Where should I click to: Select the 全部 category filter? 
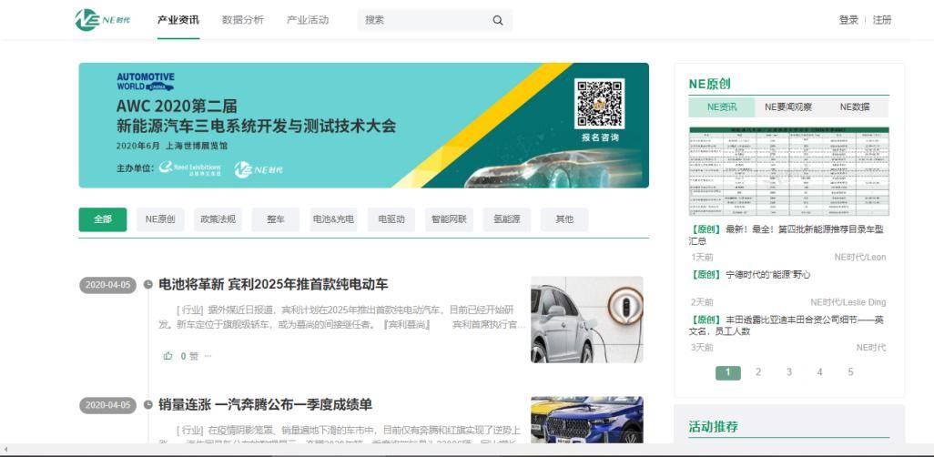[x=103, y=219]
